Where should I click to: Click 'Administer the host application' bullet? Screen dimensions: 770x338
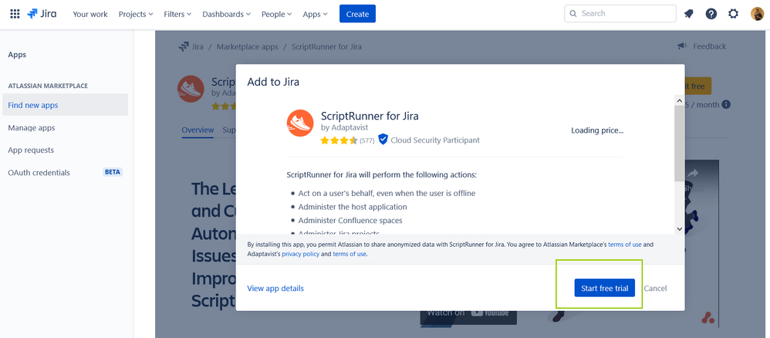tap(352, 207)
